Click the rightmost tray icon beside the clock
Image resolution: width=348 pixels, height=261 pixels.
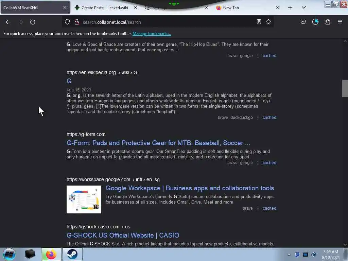click(314, 255)
